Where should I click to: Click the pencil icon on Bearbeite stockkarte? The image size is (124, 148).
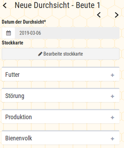click(x=40, y=54)
